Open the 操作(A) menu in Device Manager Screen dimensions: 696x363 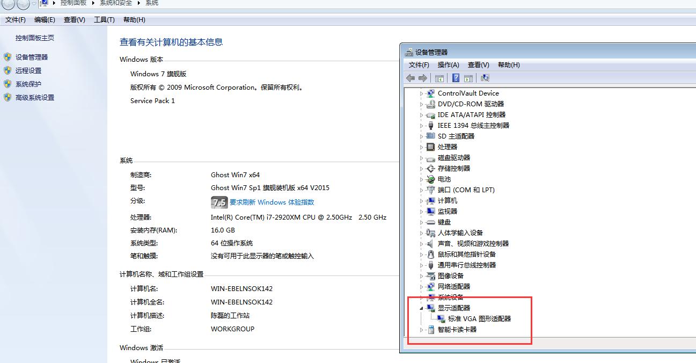pos(448,64)
